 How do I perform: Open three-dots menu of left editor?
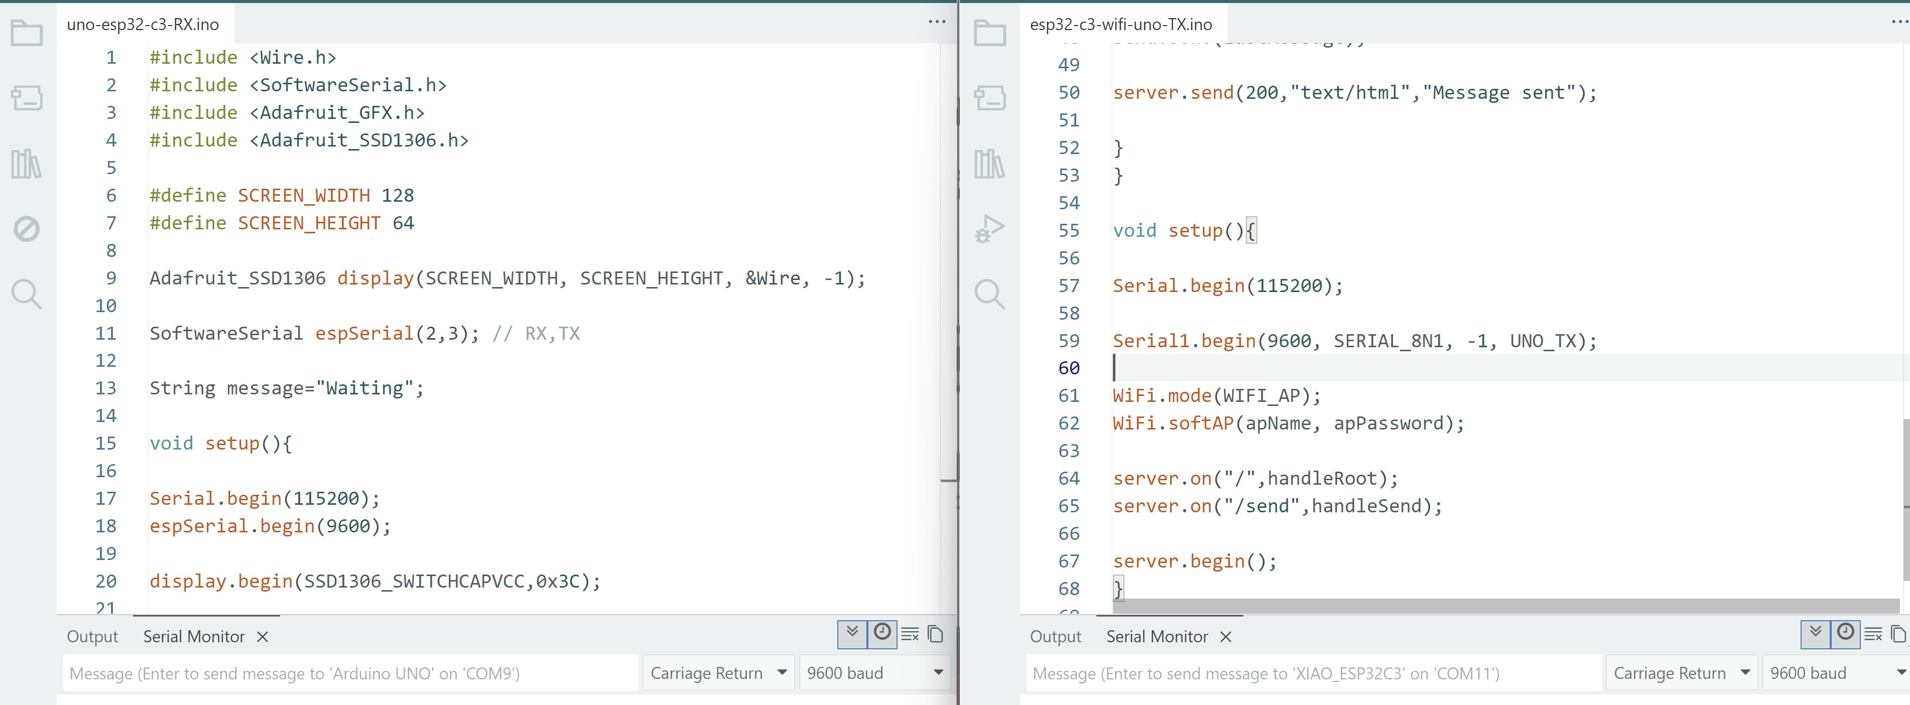coord(937,22)
